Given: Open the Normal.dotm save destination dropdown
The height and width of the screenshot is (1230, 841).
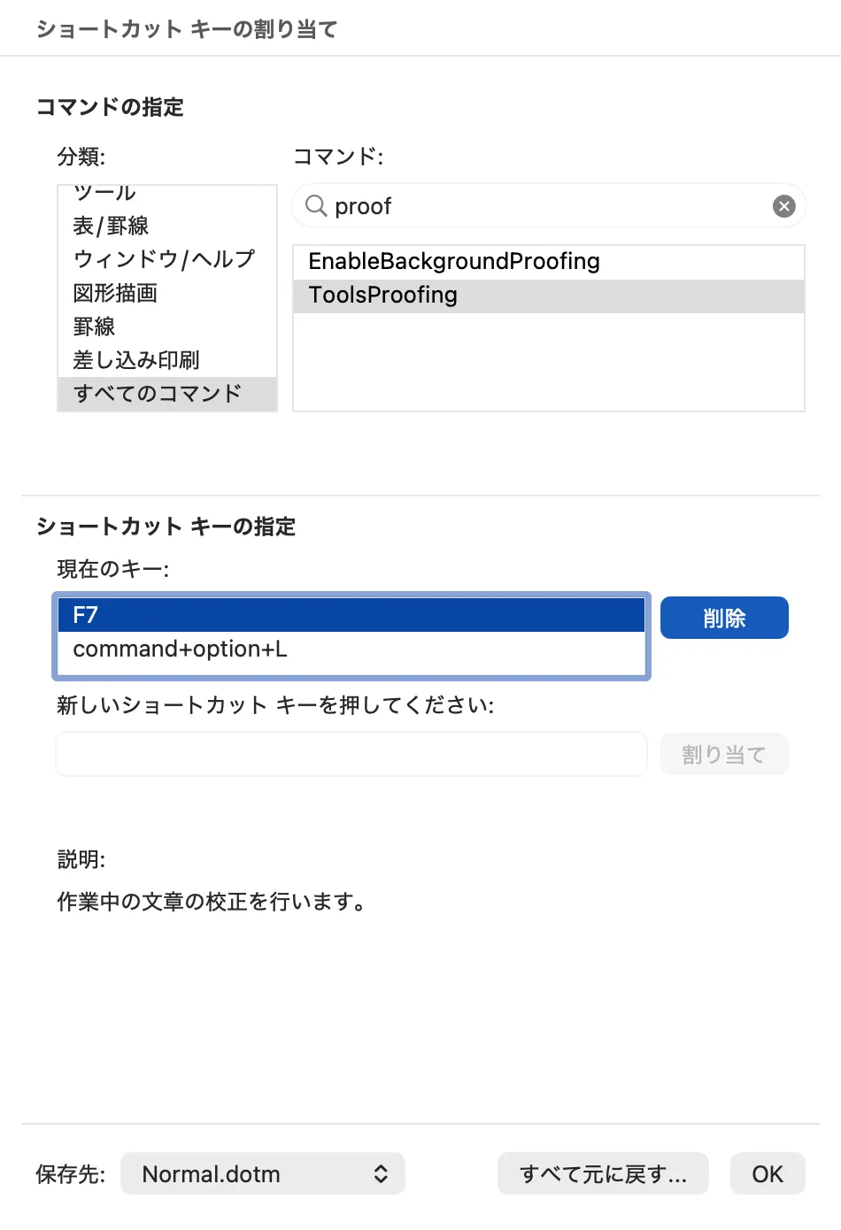Looking at the screenshot, I should pyautogui.click(x=262, y=1173).
